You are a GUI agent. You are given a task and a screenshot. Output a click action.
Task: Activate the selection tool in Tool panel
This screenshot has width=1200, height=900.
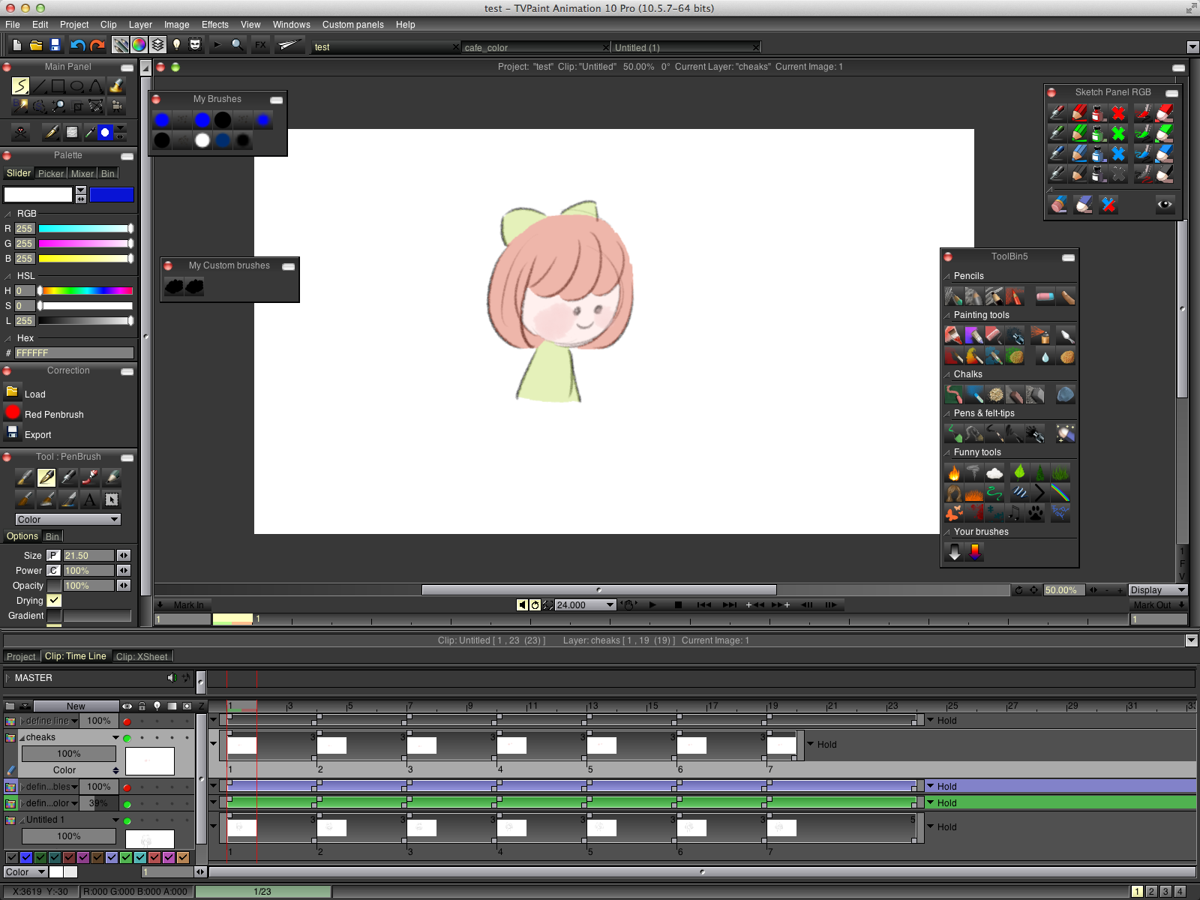click(111, 500)
